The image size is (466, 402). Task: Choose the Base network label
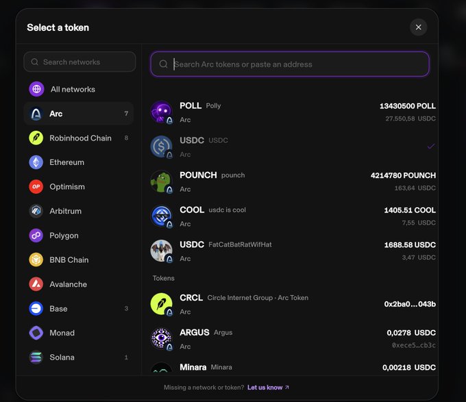(58, 309)
